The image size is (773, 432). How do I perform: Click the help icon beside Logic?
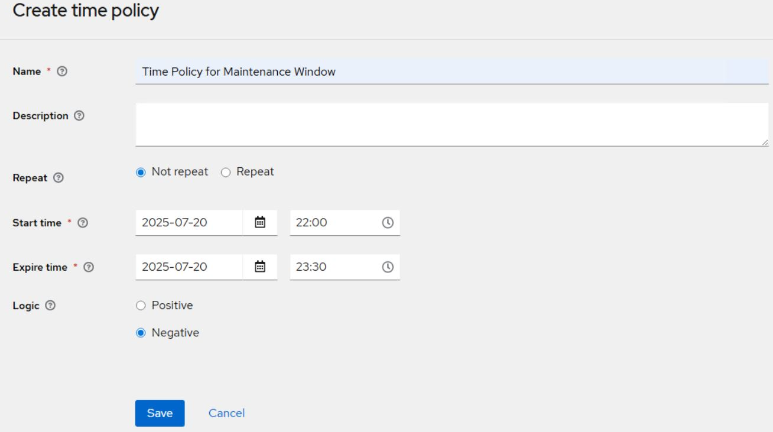pyautogui.click(x=50, y=306)
